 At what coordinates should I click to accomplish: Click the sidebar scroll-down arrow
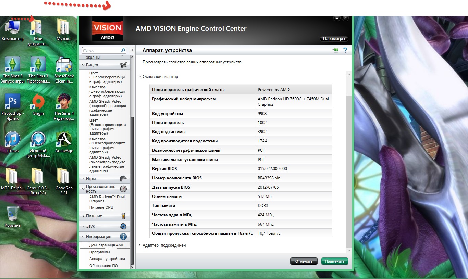[x=132, y=266]
